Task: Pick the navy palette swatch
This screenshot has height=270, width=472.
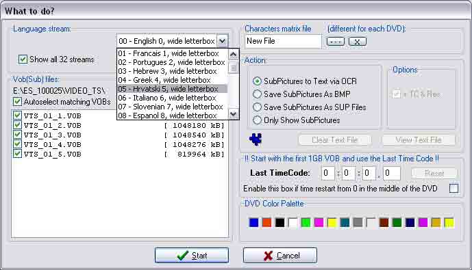Action: 410,223
